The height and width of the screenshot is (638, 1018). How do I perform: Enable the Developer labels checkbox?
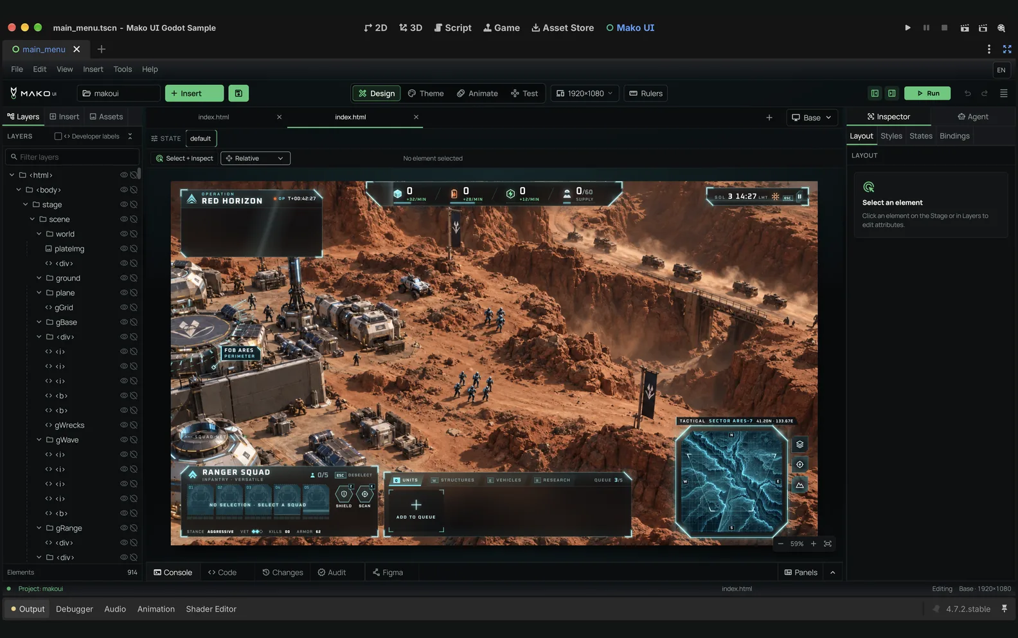point(58,136)
